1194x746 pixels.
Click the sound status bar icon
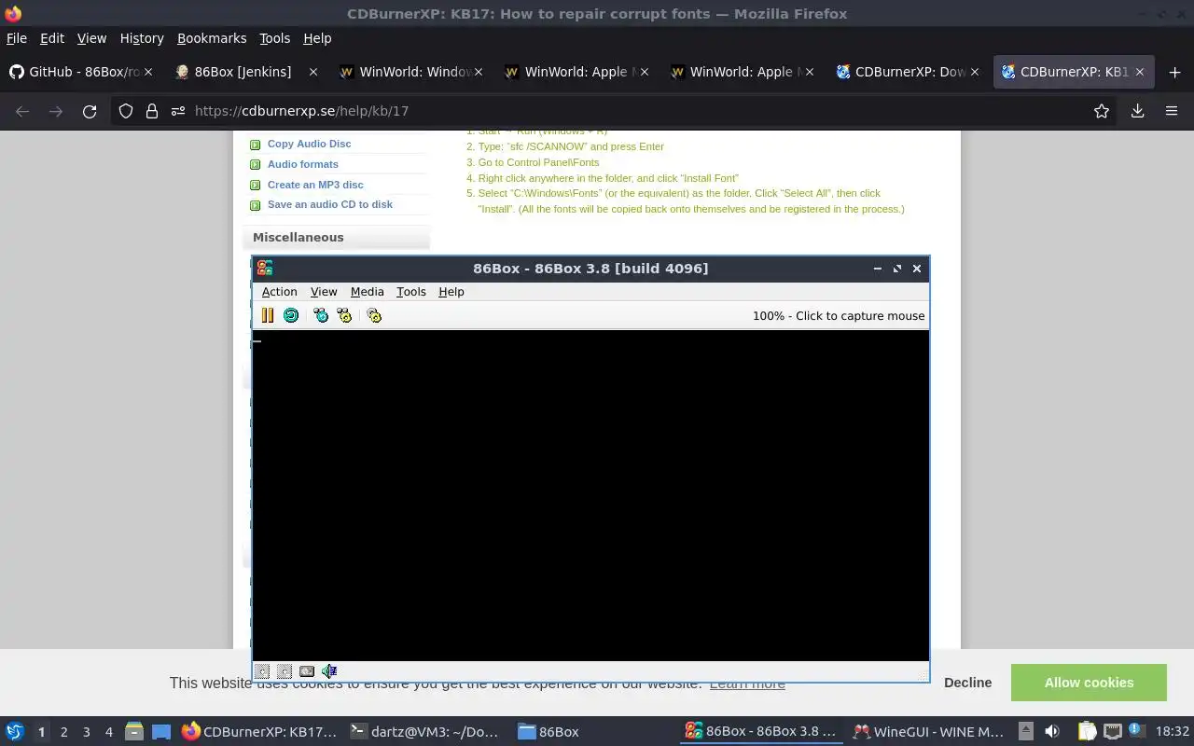point(329,670)
